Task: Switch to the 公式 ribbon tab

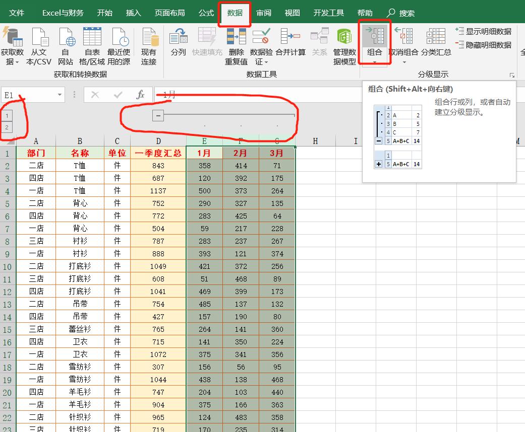Action: (206, 13)
